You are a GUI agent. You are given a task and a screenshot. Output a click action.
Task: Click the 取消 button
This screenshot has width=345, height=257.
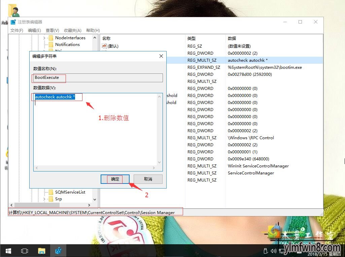click(x=148, y=179)
